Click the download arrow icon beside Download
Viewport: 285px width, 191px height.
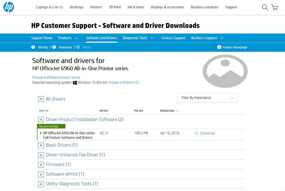coord(197,133)
